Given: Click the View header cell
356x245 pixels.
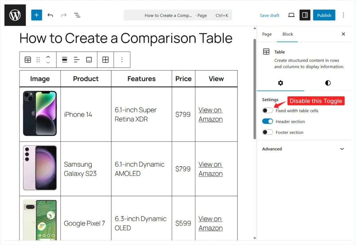Looking at the screenshot, I should click(216, 79).
